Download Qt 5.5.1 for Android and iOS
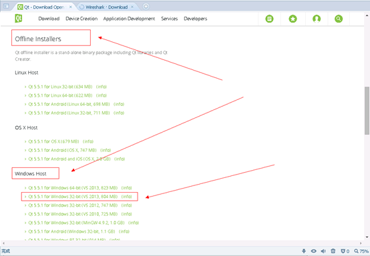Viewport: 370px width, 256px height. [x=69, y=159]
